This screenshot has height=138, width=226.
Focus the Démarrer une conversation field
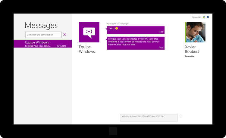pos(43,35)
